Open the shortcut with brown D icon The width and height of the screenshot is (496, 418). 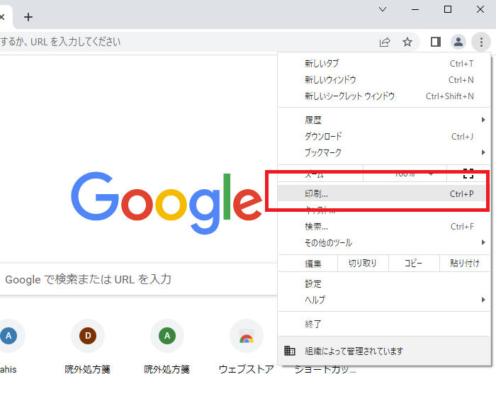tap(88, 336)
